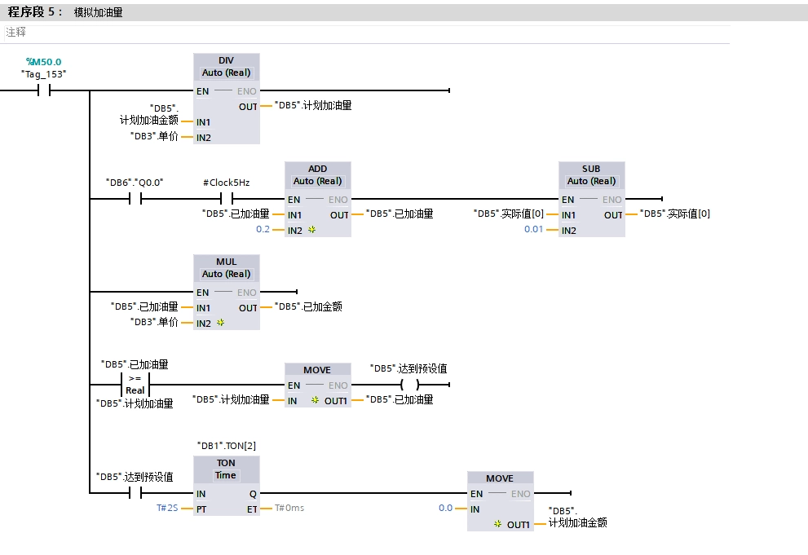The image size is (808, 555).
Task: Click the comparator lower operand 计划加油量
Action: point(135,403)
